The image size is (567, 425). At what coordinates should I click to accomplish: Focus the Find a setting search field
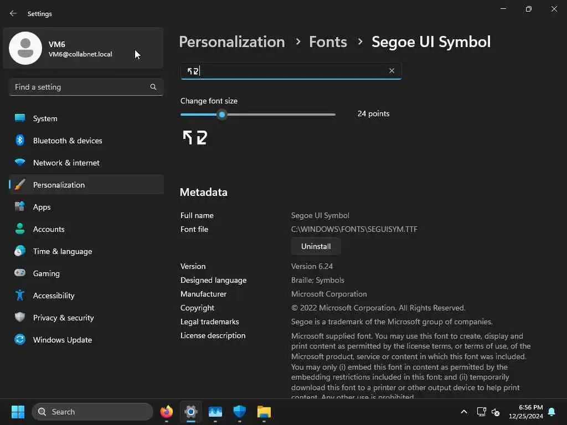coord(86,87)
